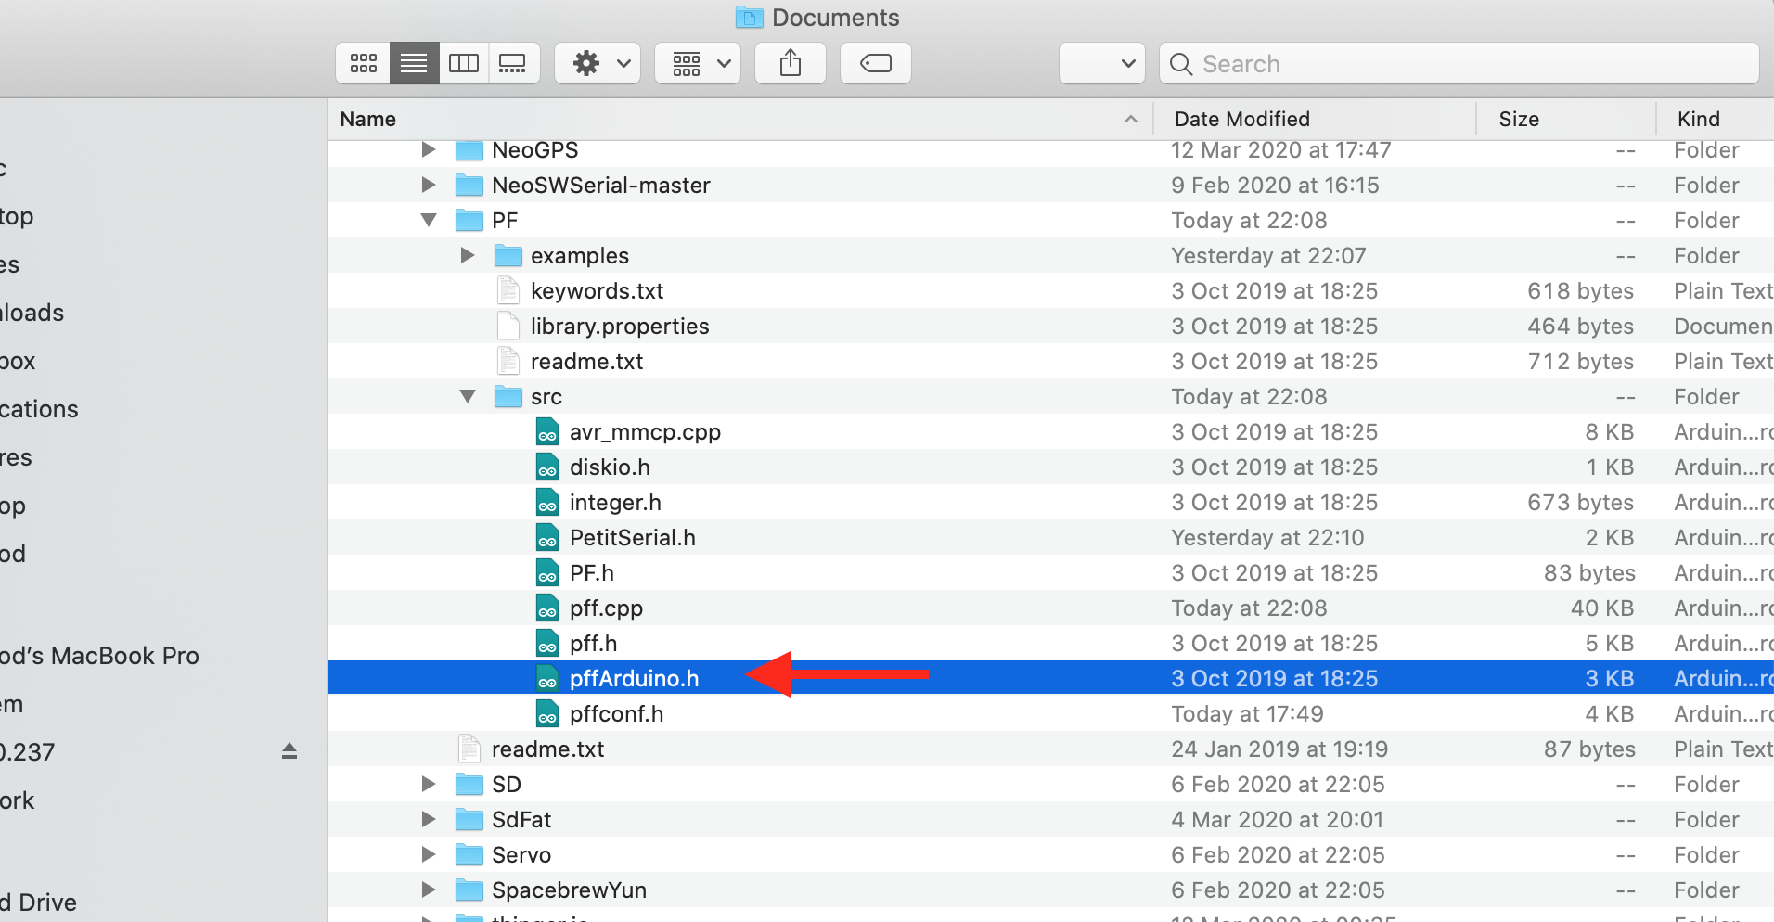Select the keywords.txt file icon
The image size is (1774, 922).
(x=508, y=291)
